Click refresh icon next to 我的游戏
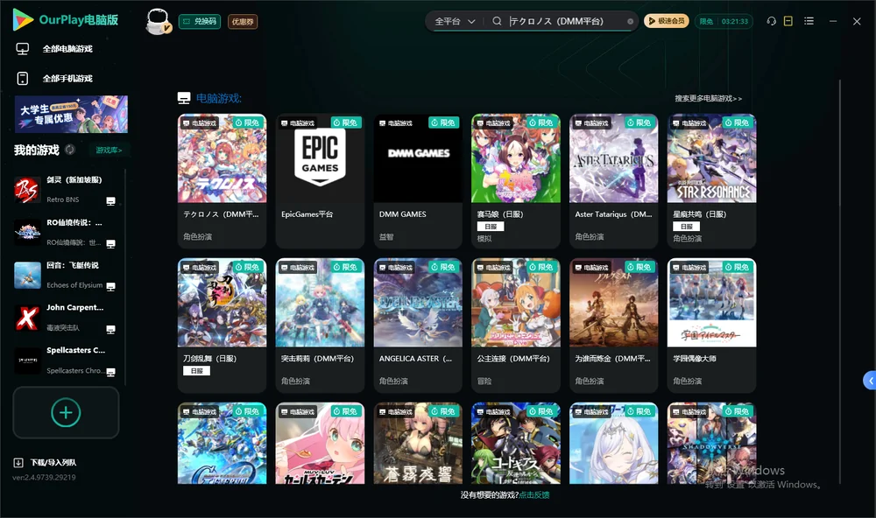 click(x=70, y=150)
